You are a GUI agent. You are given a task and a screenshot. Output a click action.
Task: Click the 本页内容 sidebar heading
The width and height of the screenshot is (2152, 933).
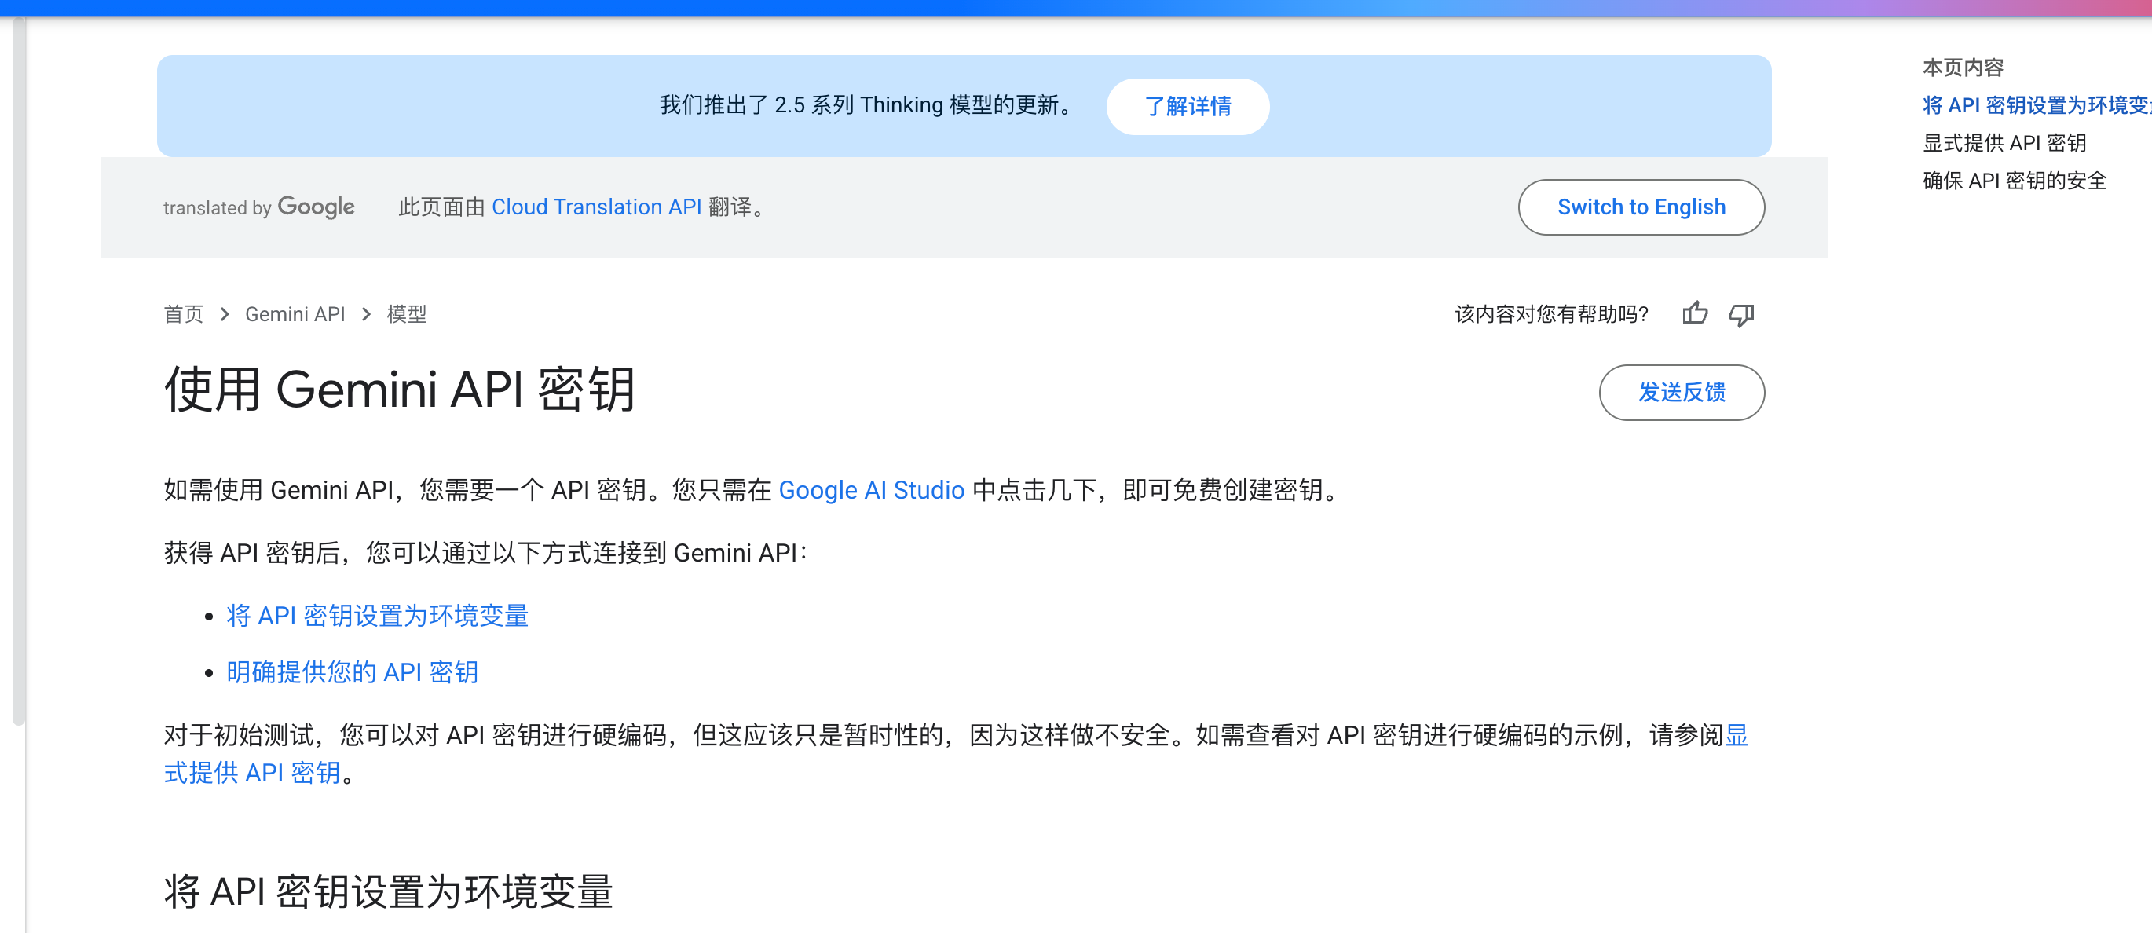(x=1963, y=67)
